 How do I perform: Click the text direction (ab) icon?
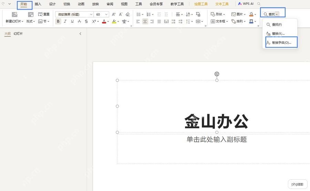178,14
